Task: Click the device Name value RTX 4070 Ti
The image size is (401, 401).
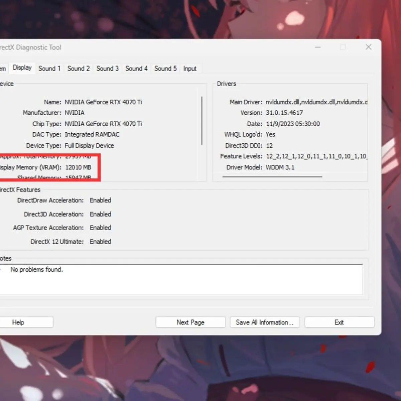Action: pyautogui.click(x=103, y=102)
